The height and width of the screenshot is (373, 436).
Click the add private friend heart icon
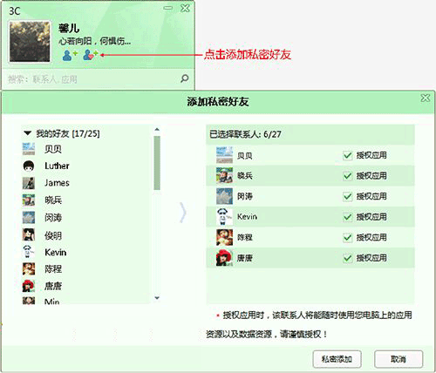[x=91, y=55]
